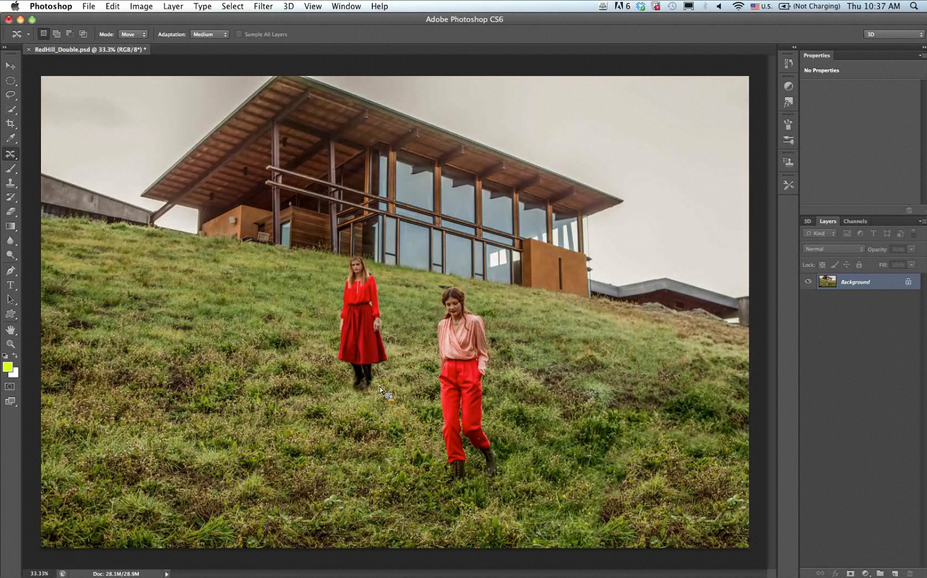927x578 pixels.
Task: Select the Hand tool
Action: (11, 329)
